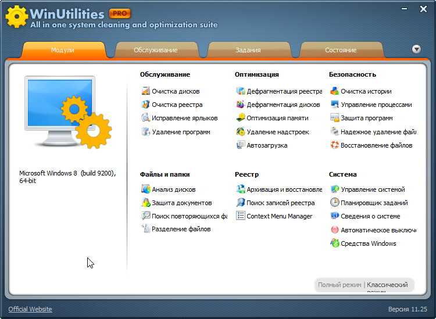Open Анализ дисков text link
This screenshot has height=319, width=436.
tap(173, 189)
